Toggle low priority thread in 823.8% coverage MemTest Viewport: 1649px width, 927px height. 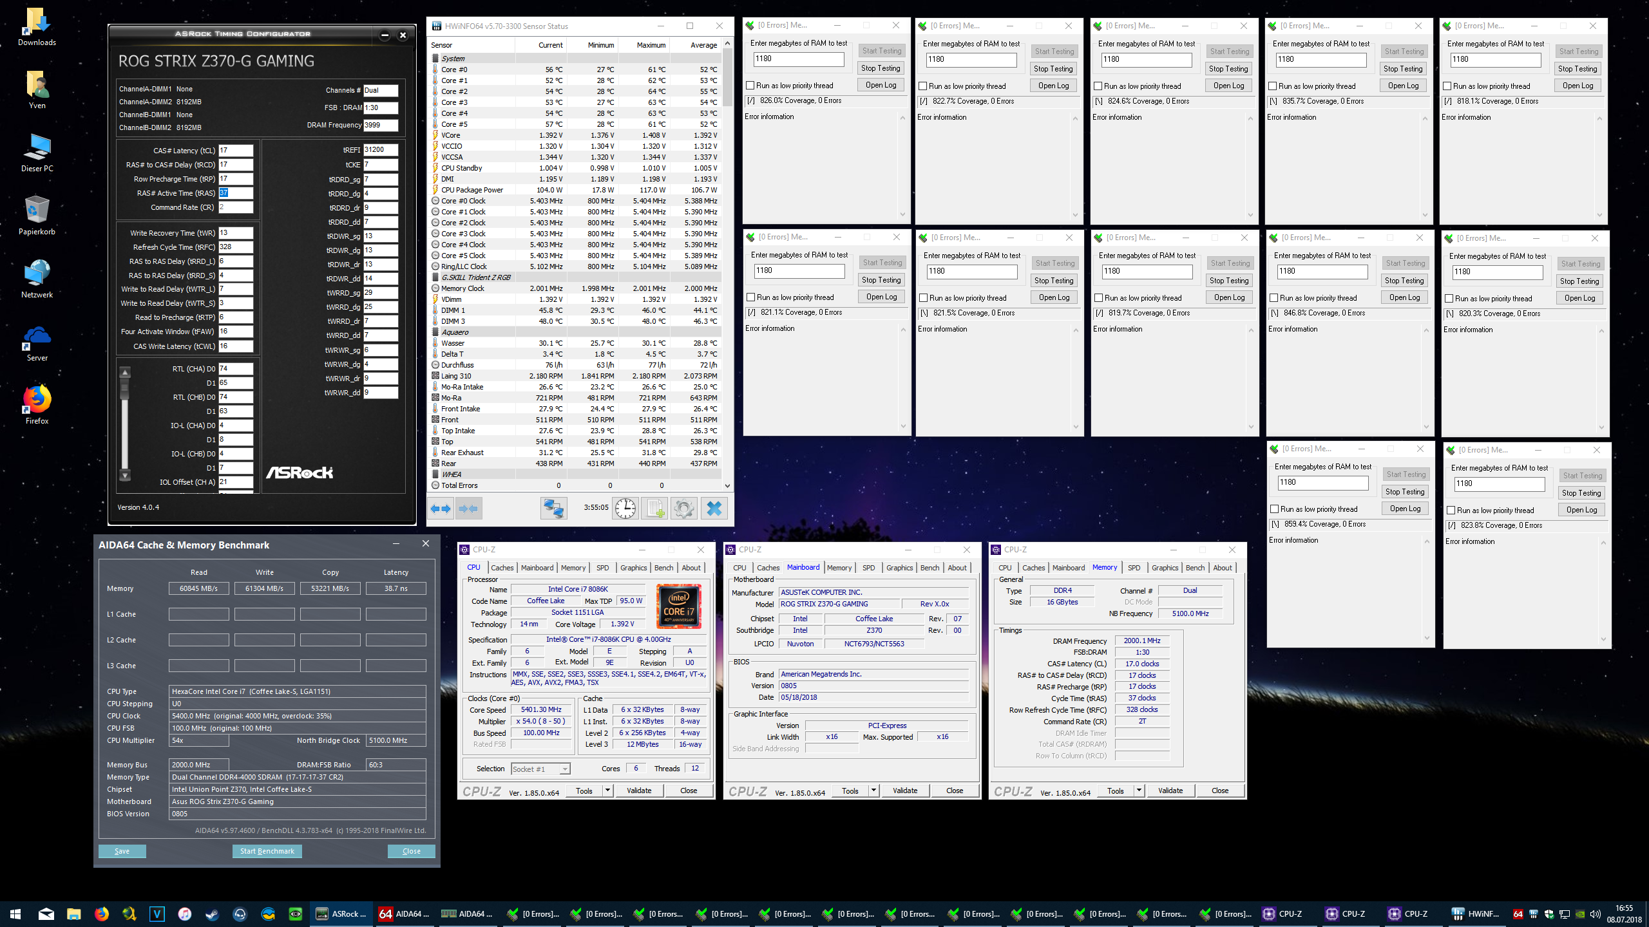[x=1451, y=510]
